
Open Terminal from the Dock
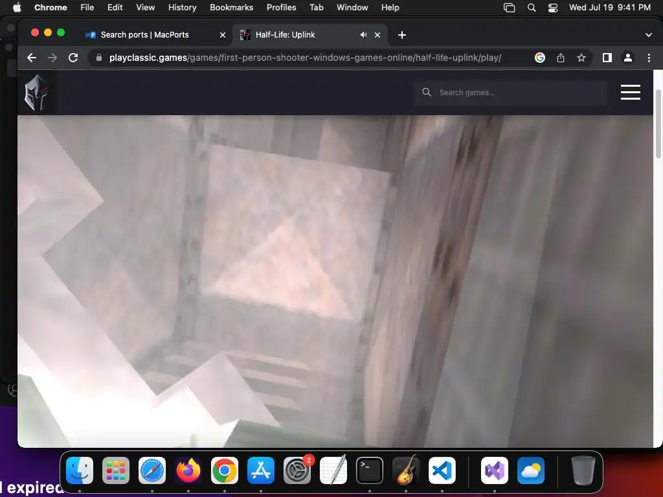370,470
